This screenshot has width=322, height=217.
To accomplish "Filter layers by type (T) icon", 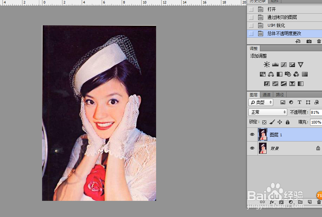I will pyautogui.click(x=300, y=102).
